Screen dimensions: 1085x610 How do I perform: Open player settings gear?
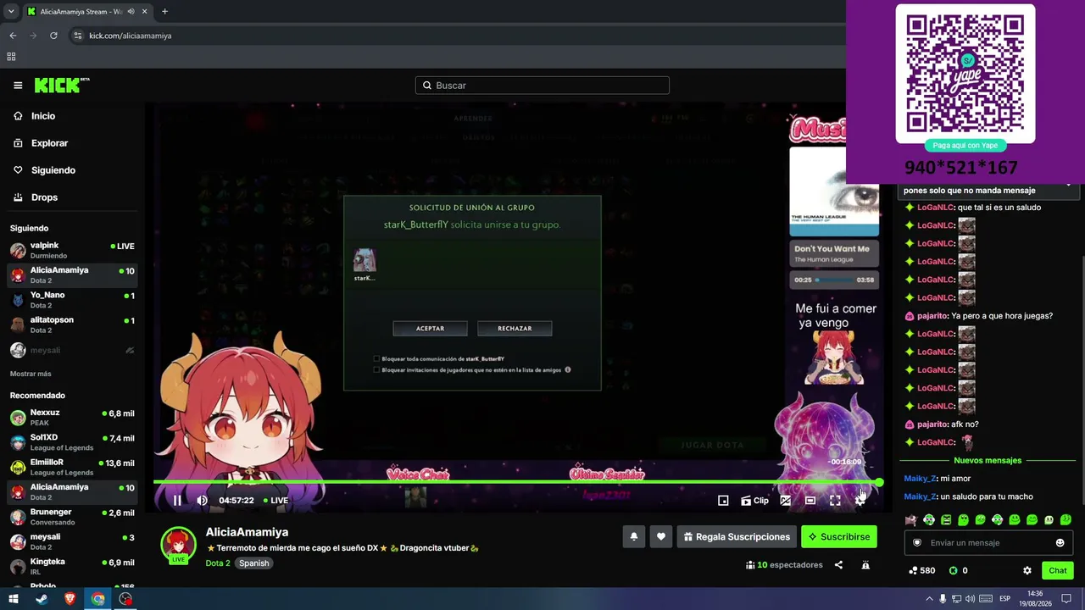click(860, 501)
